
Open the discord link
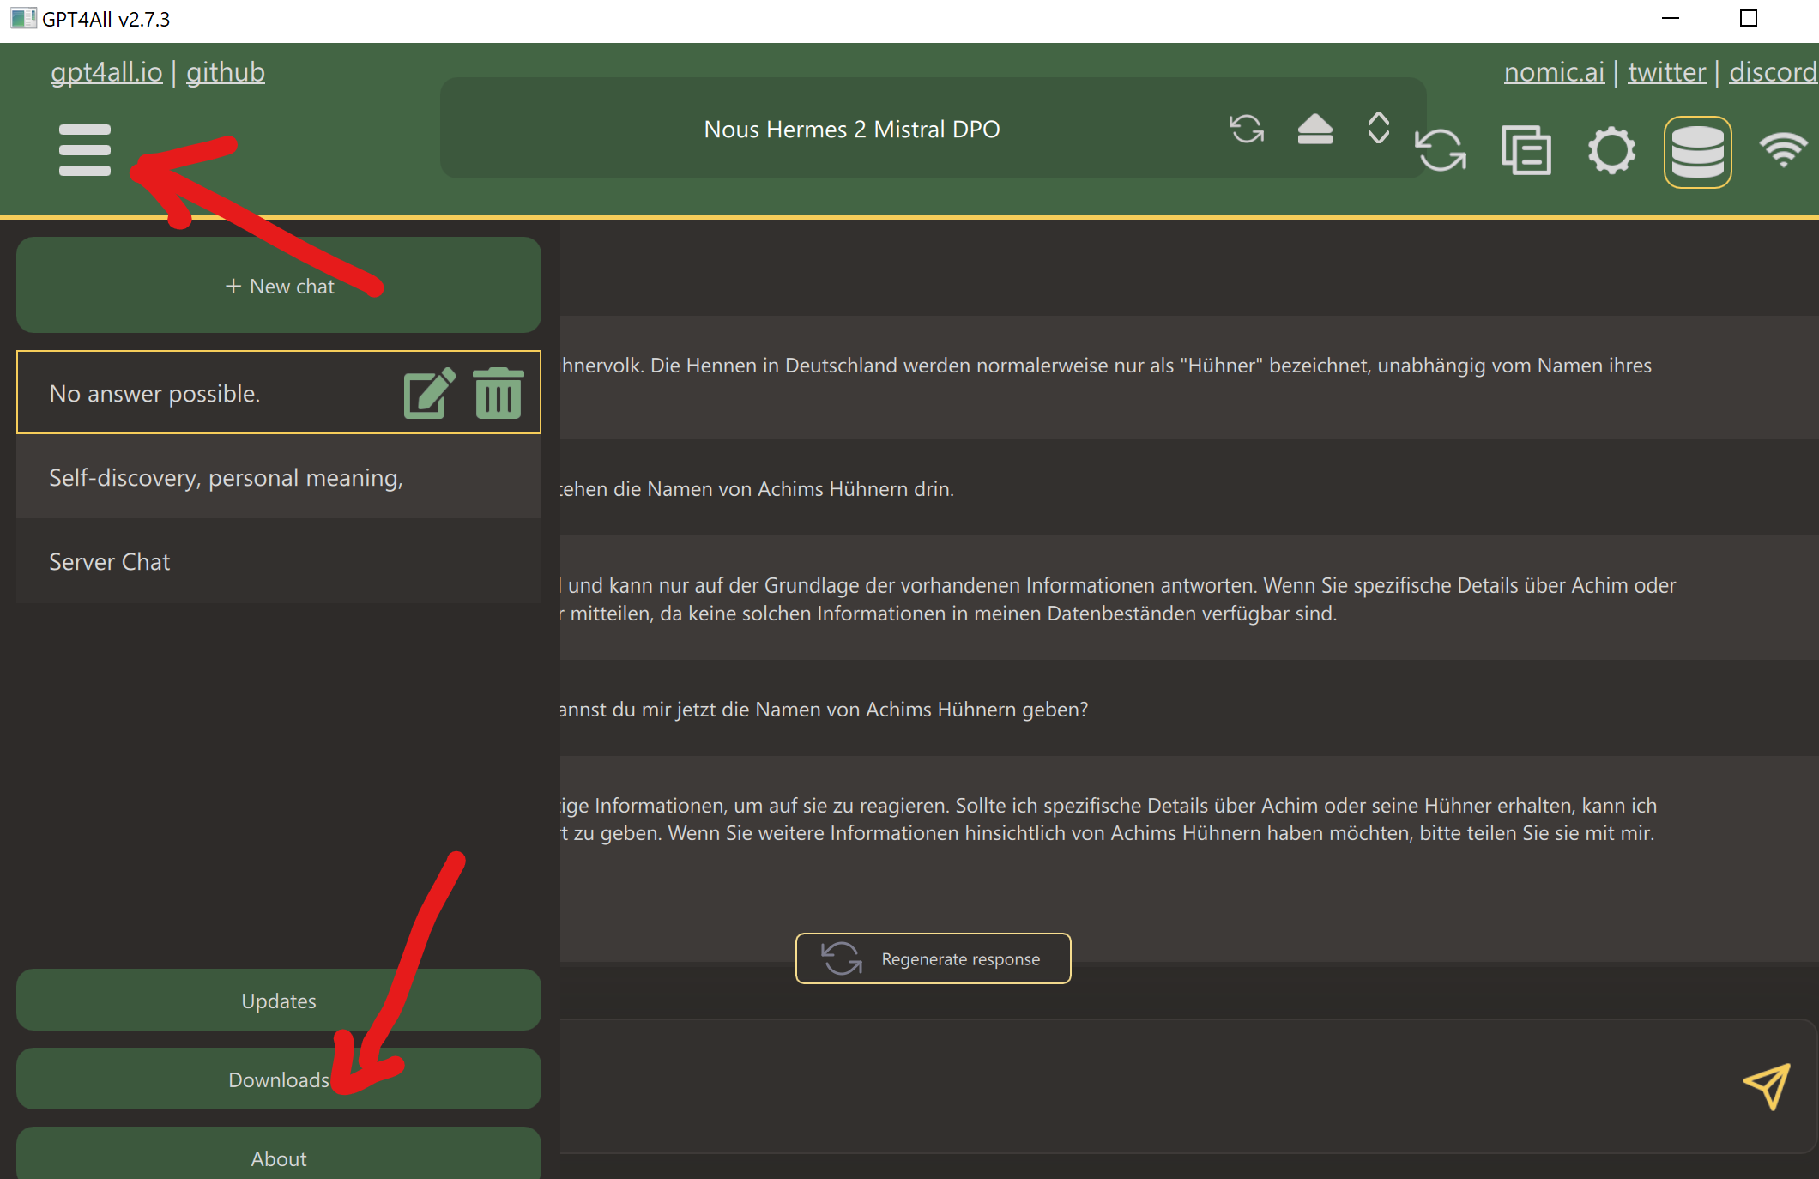[1773, 72]
